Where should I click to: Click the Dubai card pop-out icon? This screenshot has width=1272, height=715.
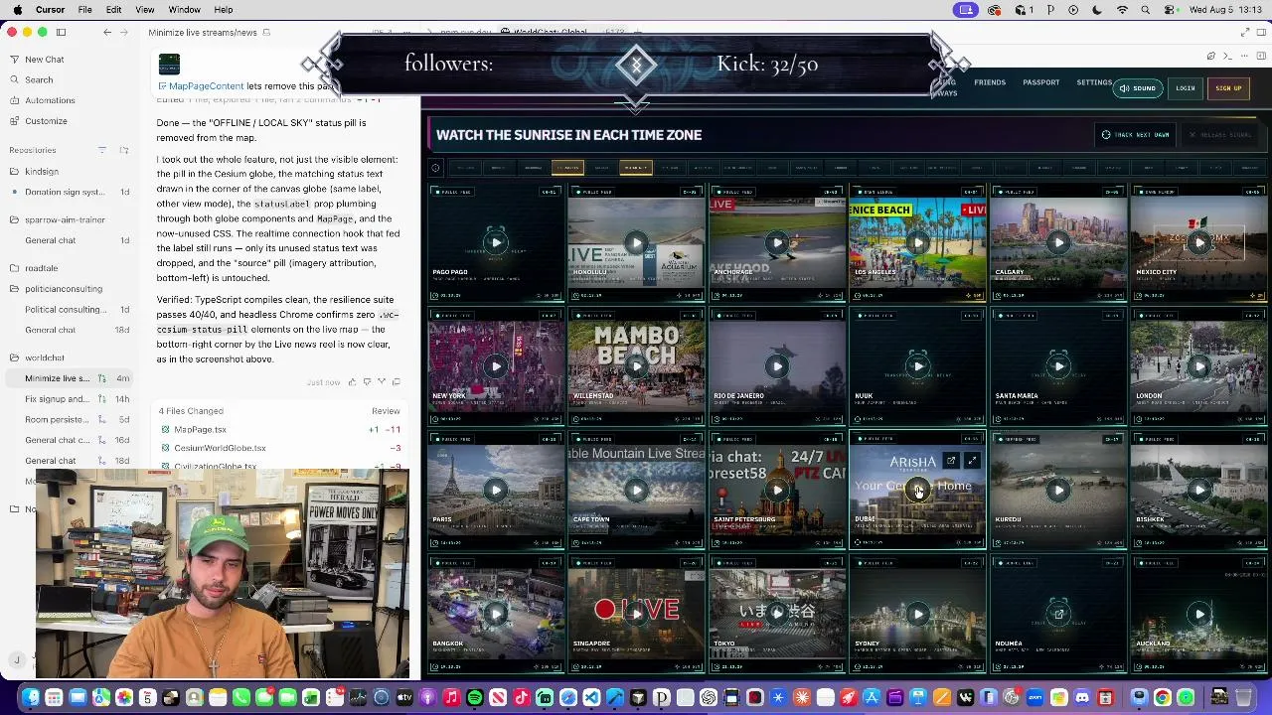(951, 461)
